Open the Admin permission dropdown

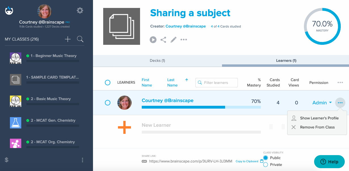click(x=322, y=103)
